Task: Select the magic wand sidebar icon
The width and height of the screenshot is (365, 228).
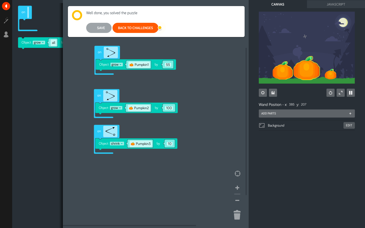Action: coord(6,21)
